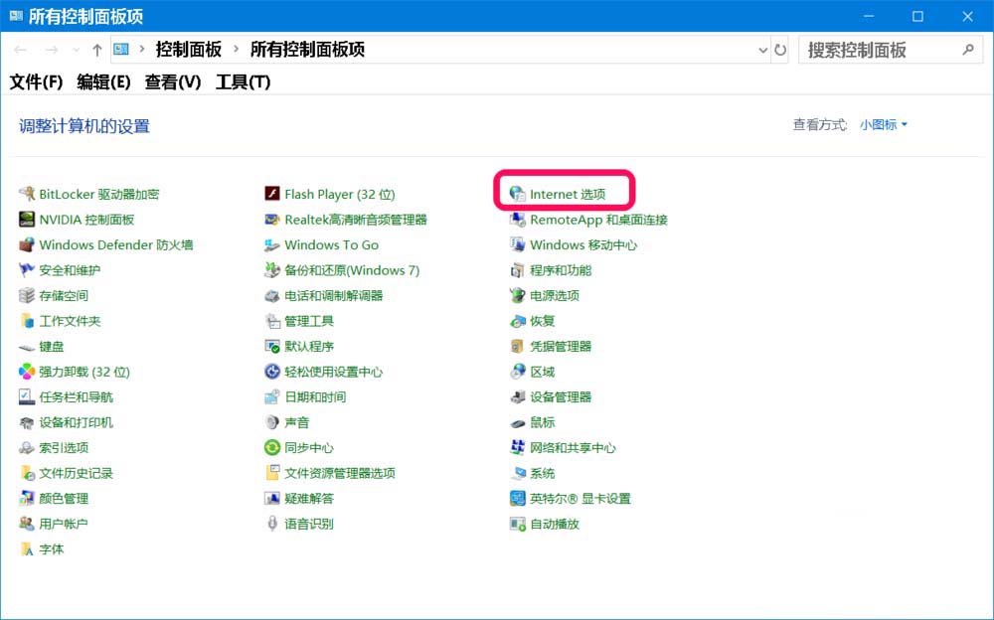Expand chevron after 控制面板 breadcrumb
994x620 pixels.
coord(236,49)
